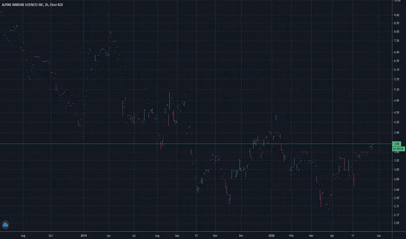Click the 2019 label on time axis
Viewport: 406px width, 239px height.
[83, 236]
